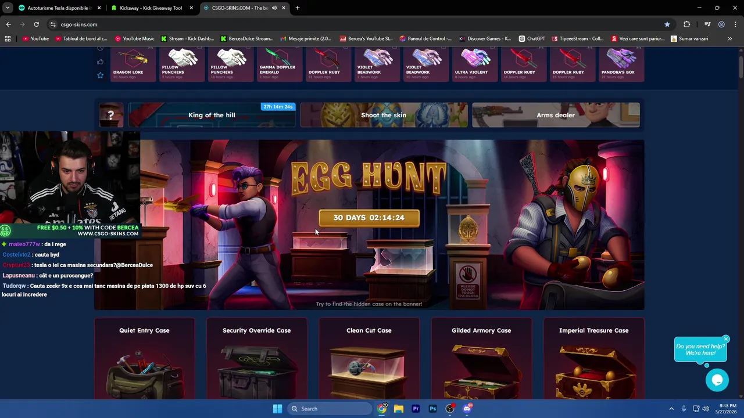The image size is (744, 418).
Task: Open the Discover Games bookmark
Action: pyautogui.click(x=485, y=39)
